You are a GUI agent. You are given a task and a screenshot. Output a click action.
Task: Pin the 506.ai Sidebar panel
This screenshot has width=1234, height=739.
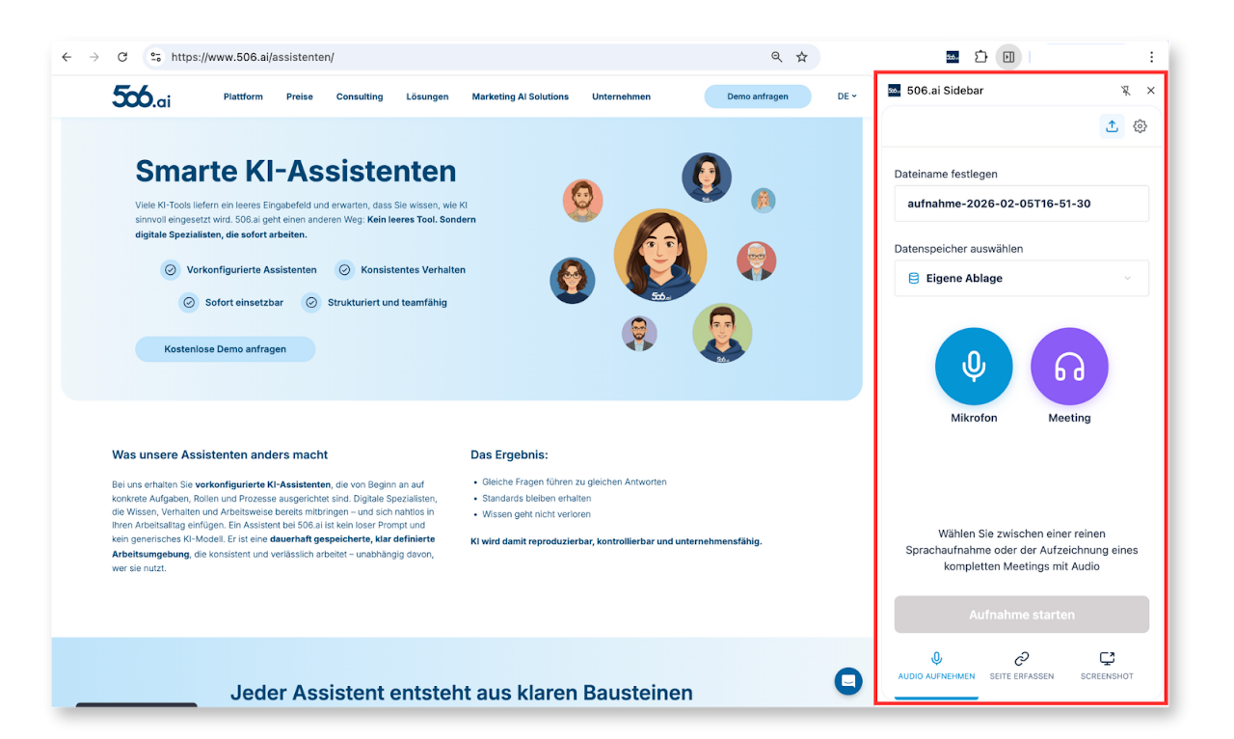1125,91
